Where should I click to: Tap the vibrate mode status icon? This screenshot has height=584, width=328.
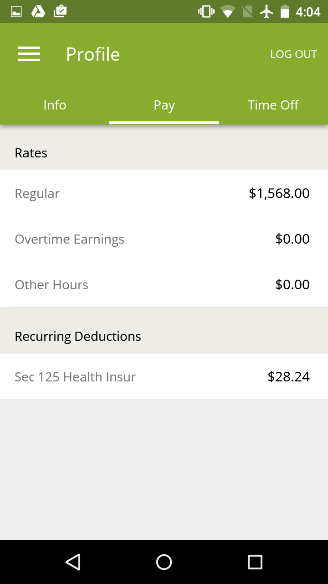coord(206,11)
